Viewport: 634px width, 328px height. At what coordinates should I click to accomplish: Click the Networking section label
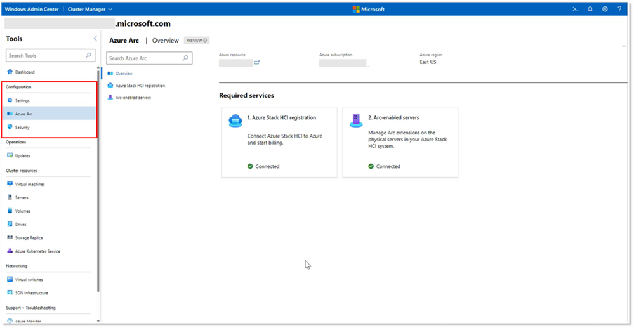(x=17, y=266)
